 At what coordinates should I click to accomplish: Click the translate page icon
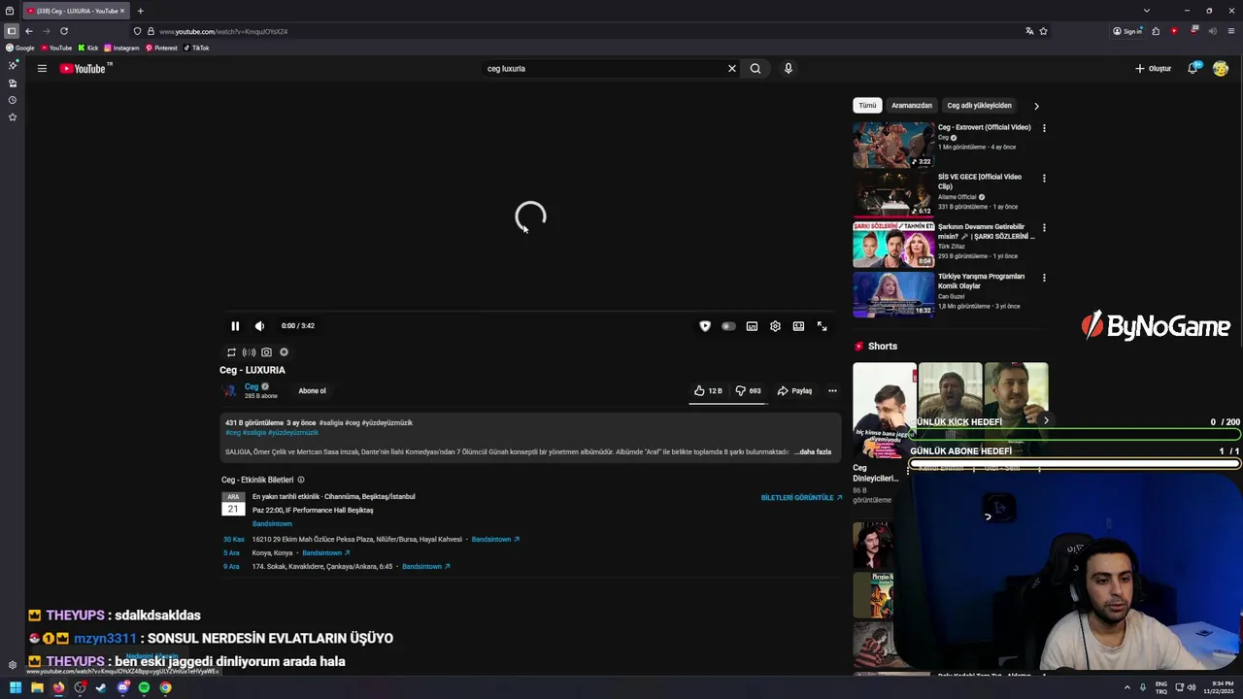1029,31
